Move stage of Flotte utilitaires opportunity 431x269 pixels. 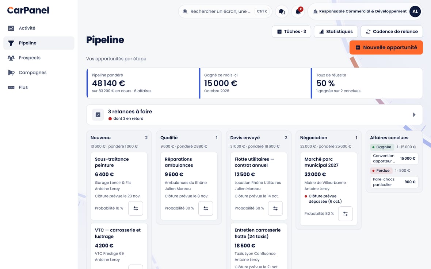[275, 208]
